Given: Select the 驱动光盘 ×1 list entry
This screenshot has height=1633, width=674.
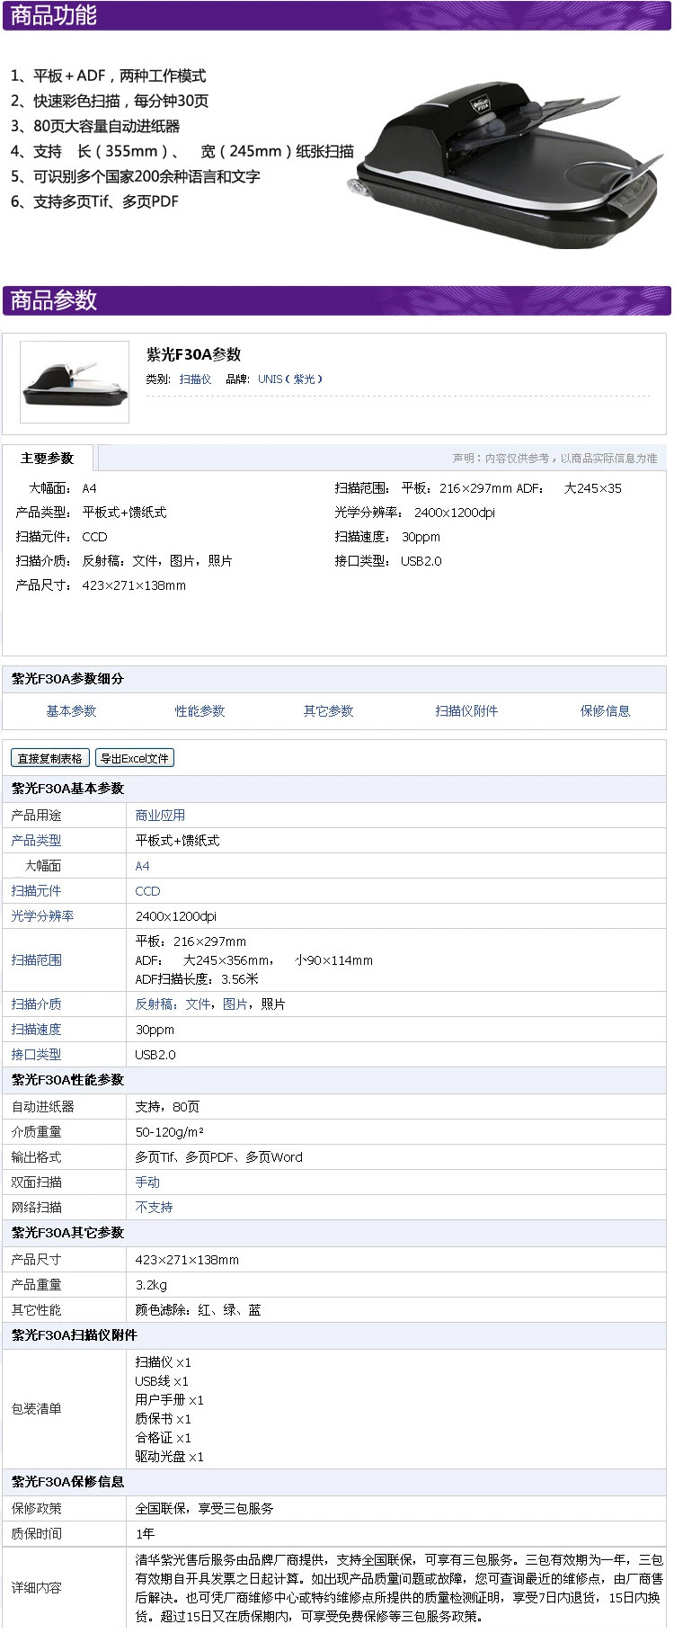Looking at the screenshot, I should click(169, 1457).
